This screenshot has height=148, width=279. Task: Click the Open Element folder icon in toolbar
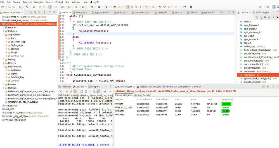tap(115, 7)
